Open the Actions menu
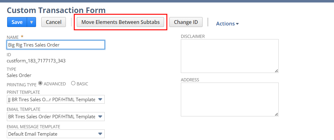This screenshot has height=140, width=334. pyautogui.click(x=227, y=24)
